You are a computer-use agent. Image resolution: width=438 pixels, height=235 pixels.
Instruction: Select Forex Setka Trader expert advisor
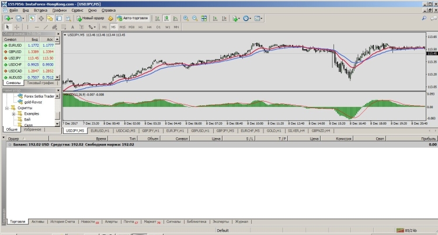click(x=39, y=96)
